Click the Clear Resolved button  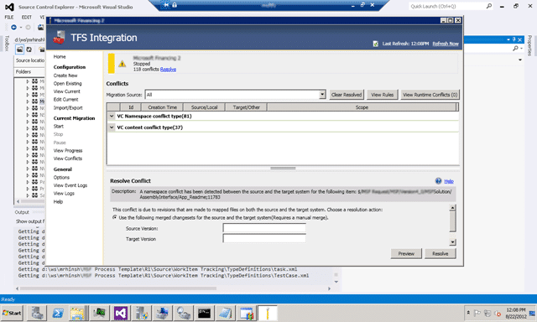click(347, 95)
